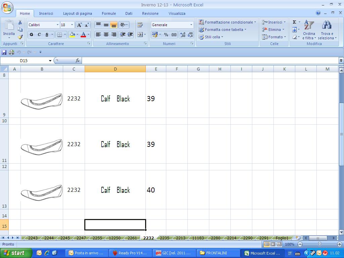Screen dimensions: 344x258
Task: Open Formatta come tabella menu
Action: tap(222, 30)
